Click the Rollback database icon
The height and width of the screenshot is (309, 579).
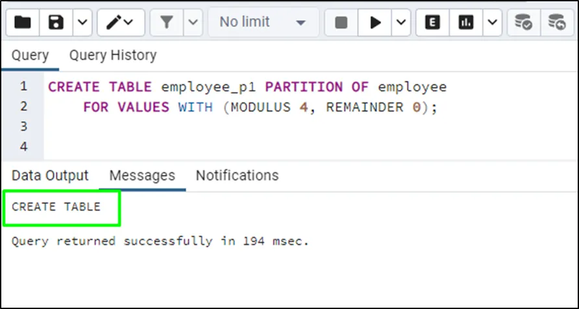pyautogui.click(x=556, y=23)
